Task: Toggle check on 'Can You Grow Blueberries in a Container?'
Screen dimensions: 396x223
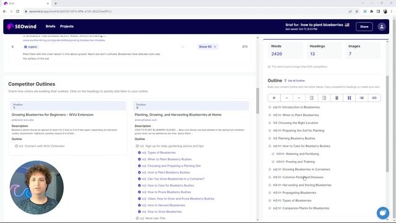Action: (139, 179)
